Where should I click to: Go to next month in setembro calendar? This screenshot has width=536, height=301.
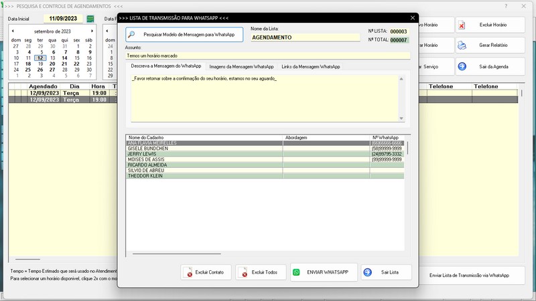click(x=92, y=31)
